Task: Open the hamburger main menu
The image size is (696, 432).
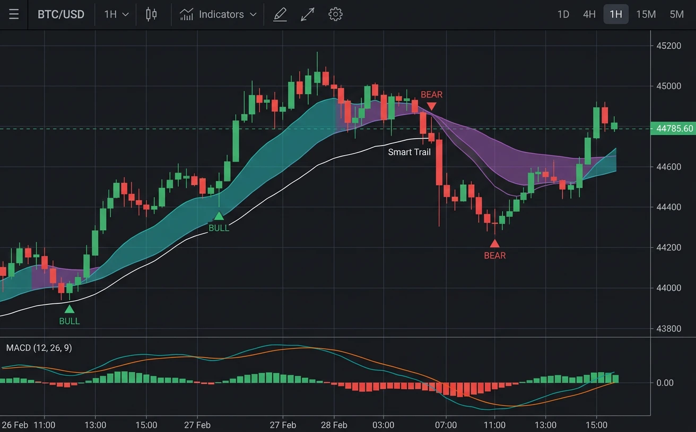Action: point(14,14)
